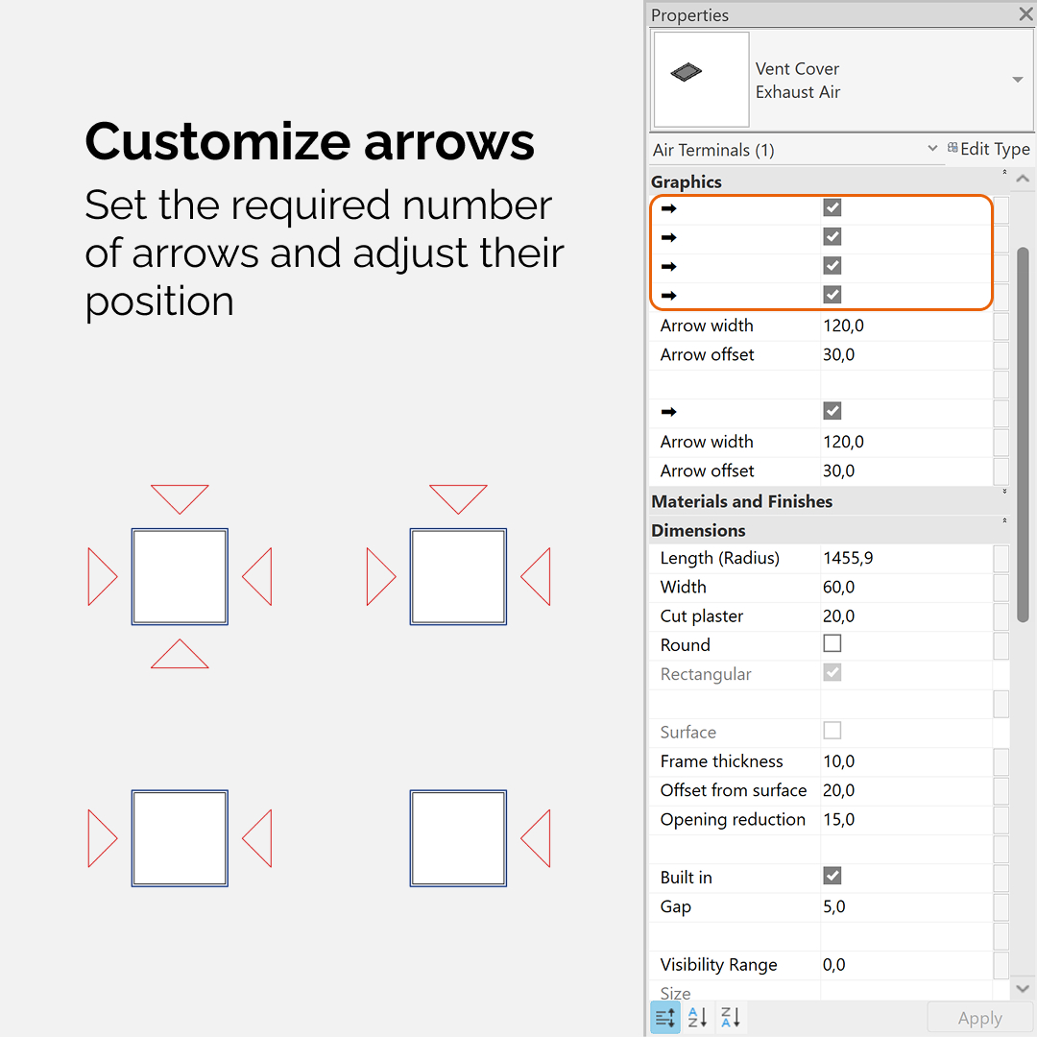Select the grouped parameter sorting icon
Viewport: 1037px width, 1037px height.
665,1017
